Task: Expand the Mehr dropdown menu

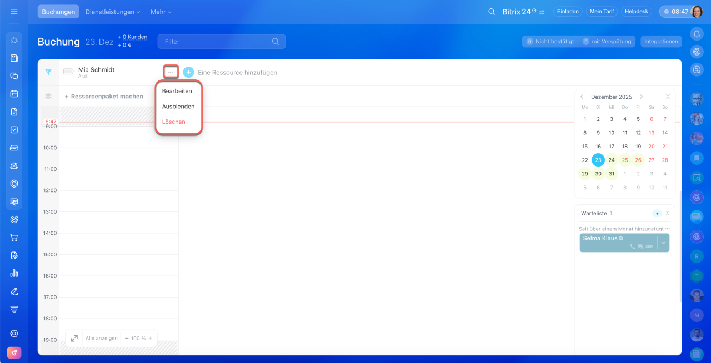Action: point(161,12)
